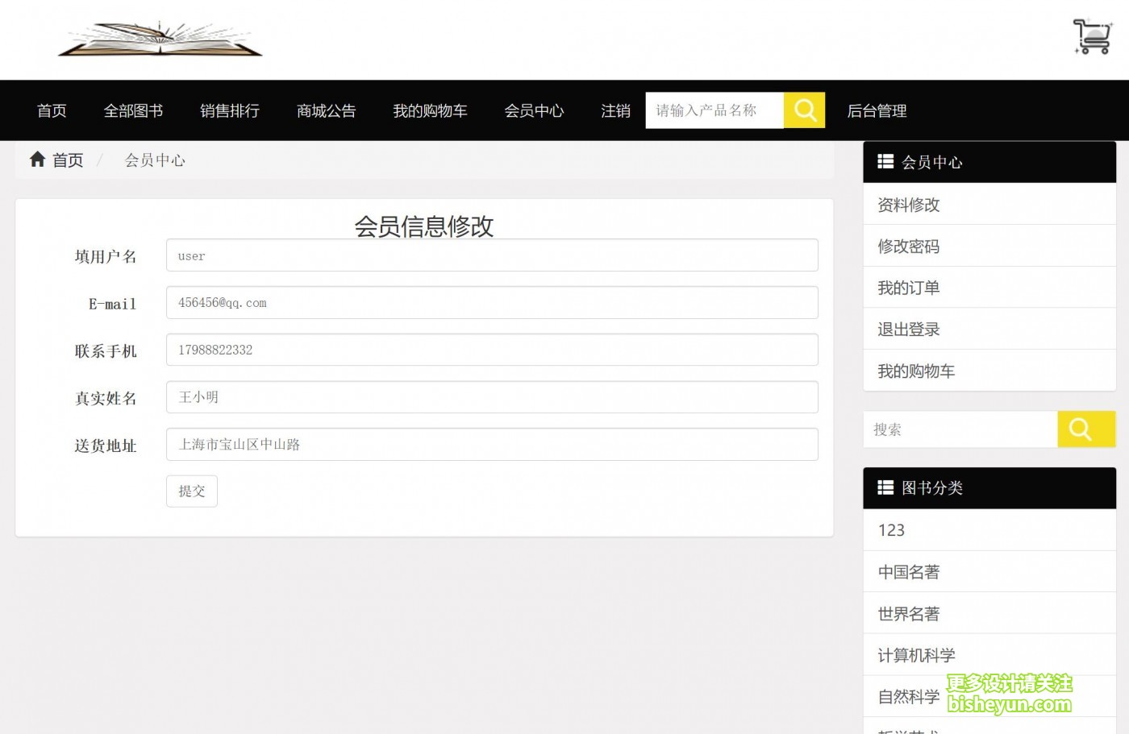The image size is (1129, 734).
Task: Click the home icon in the breadcrumb
Action: pos(37,159)
